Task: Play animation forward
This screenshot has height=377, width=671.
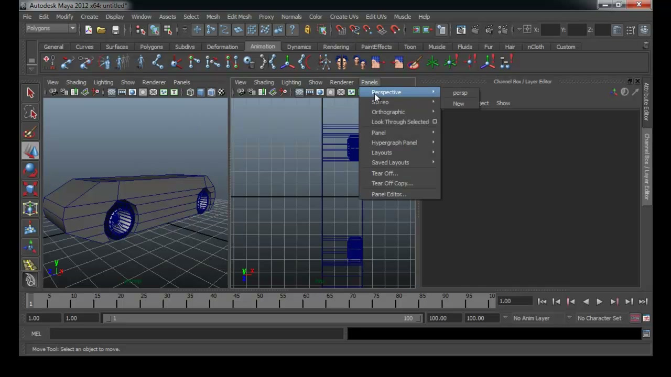Action: 599,301
